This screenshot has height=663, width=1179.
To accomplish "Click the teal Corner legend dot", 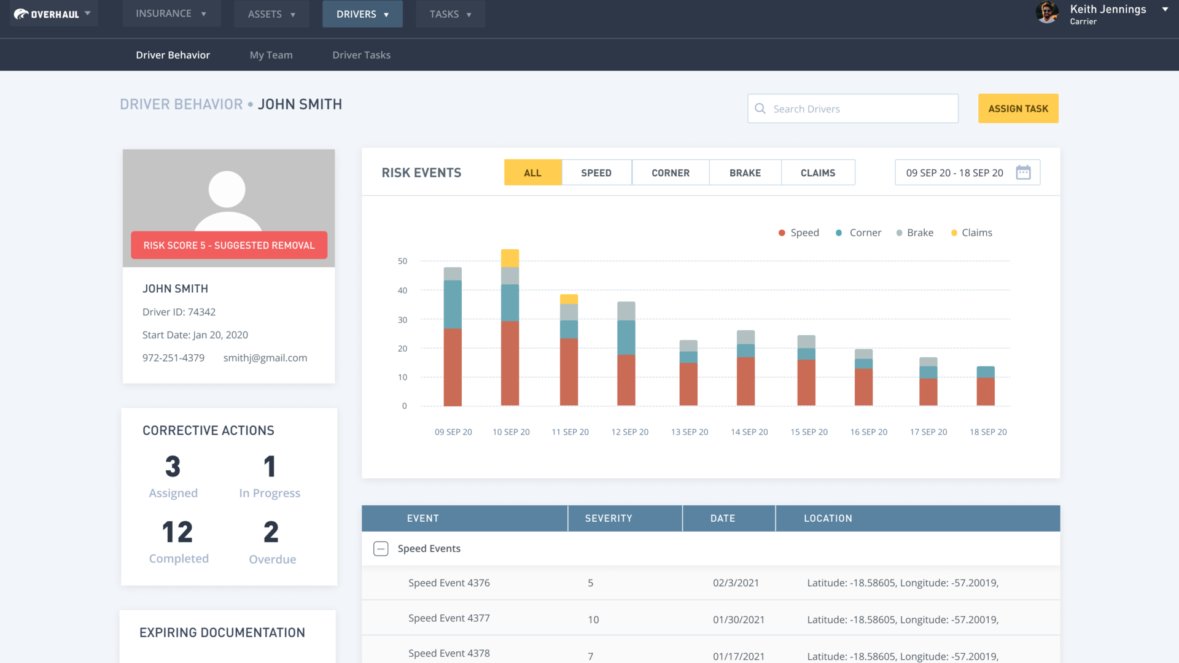I will coord(839,233).
